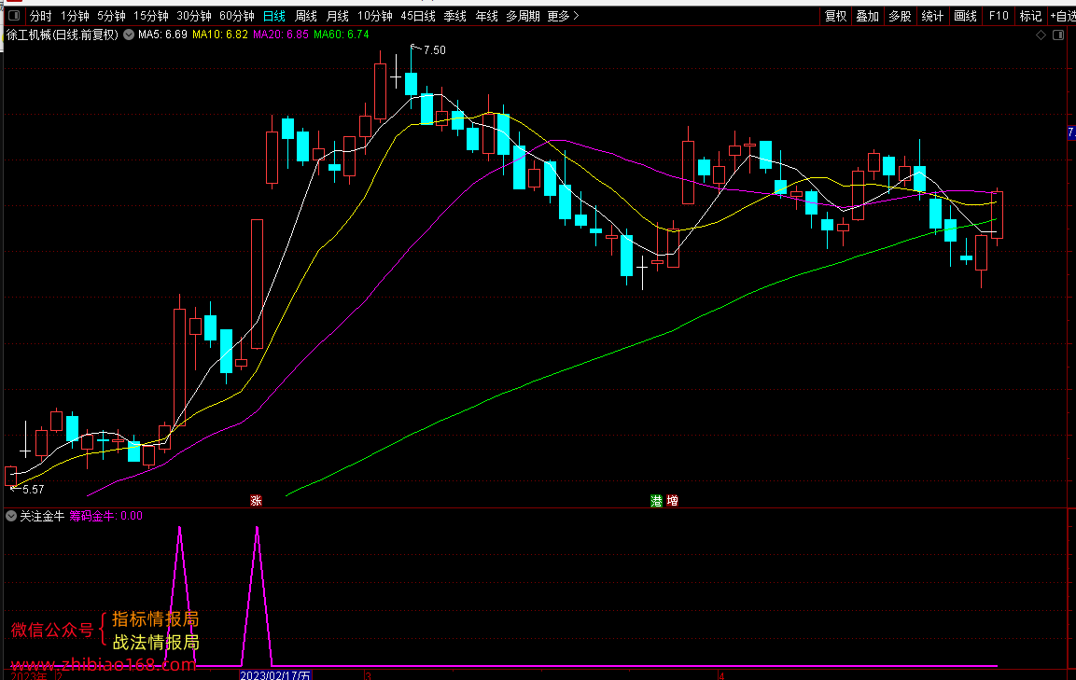Expand the 关注金牛 indicator dropdown arrow
Viewport: 1076px width, 680px height.
click(x=11, y=516)
